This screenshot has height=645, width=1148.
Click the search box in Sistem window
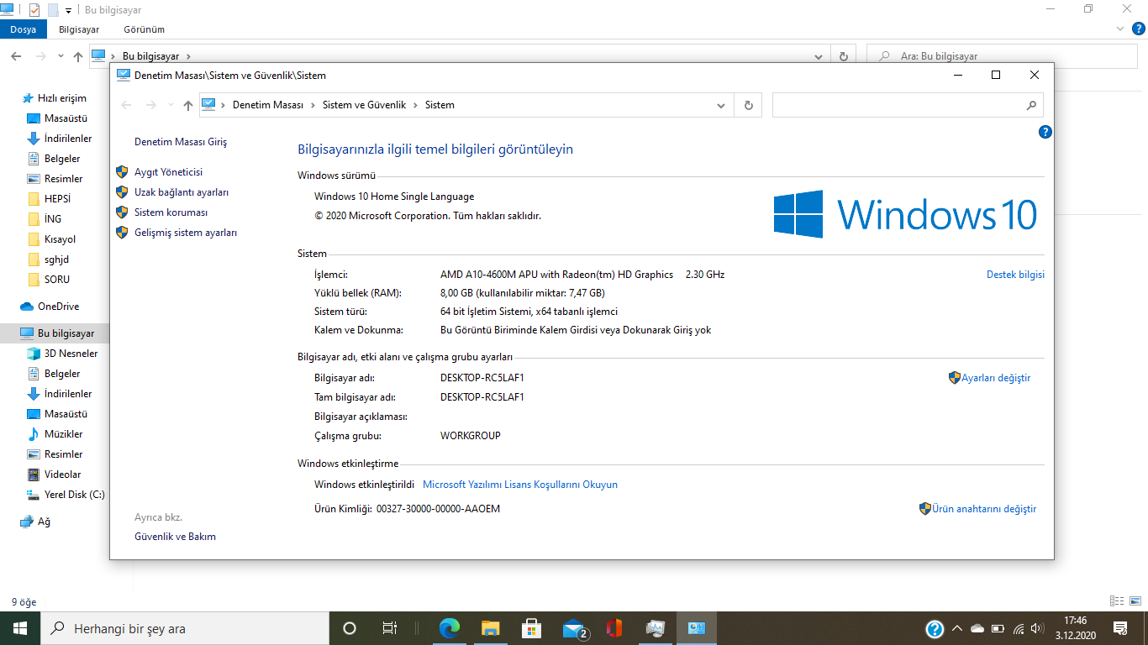tap(908, 105)
